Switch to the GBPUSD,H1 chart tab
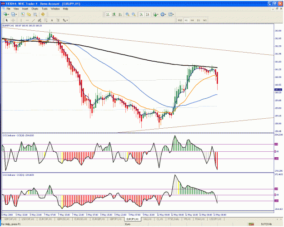 [63, 219]
